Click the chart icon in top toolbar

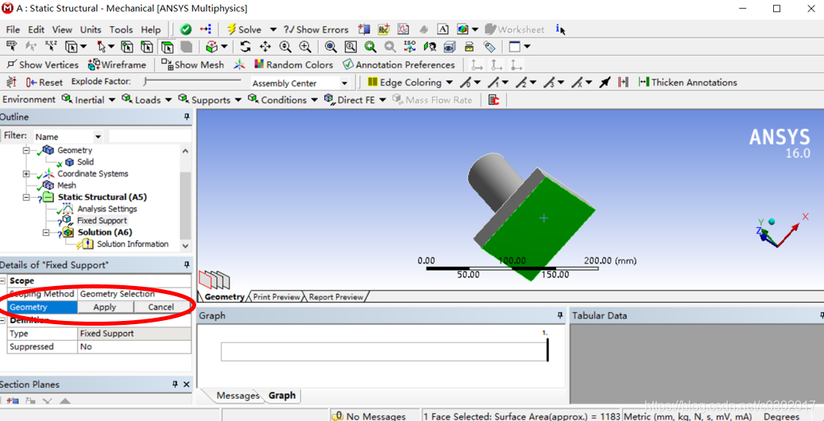tap(404, 29)
